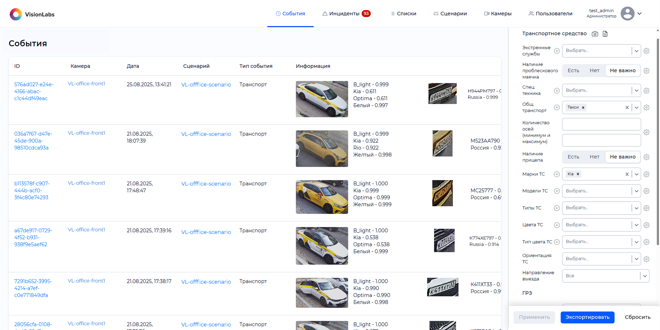The height and width of the screenshot is (330, 660).
Task: Open the Модели ТС dropdown
Action: click(x=601, y=191)
